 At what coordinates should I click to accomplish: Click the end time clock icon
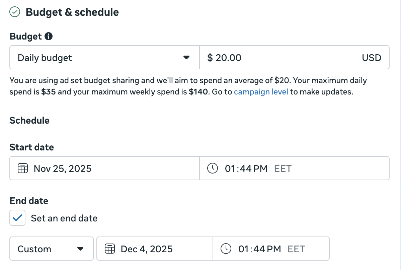tap(226, 249)
